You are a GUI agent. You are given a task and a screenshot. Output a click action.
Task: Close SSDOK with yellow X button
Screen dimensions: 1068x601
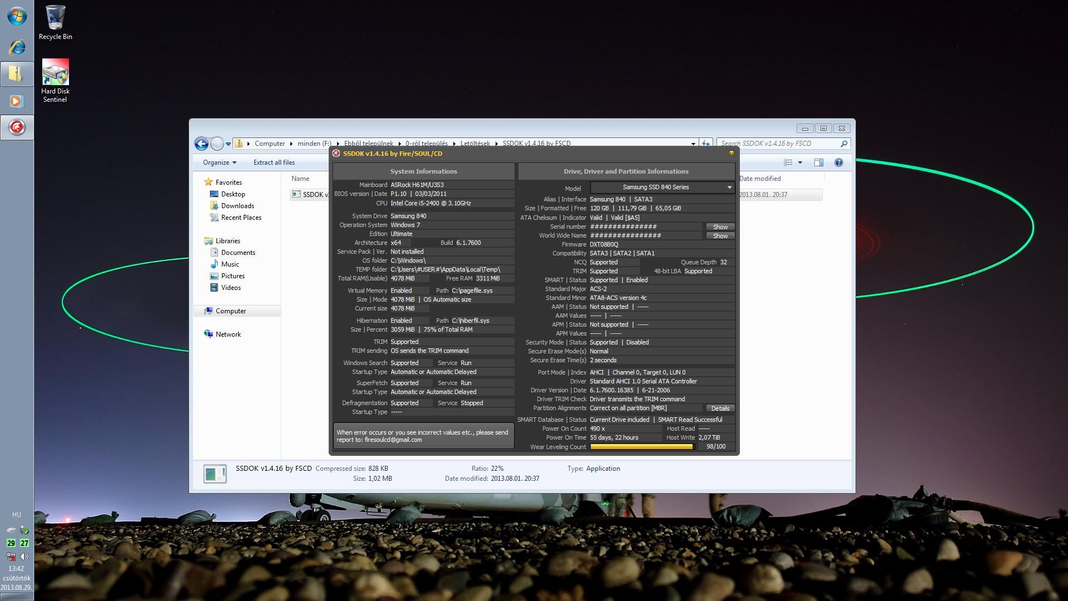point(731,154)
